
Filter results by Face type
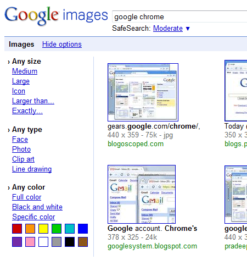(20, 139)
